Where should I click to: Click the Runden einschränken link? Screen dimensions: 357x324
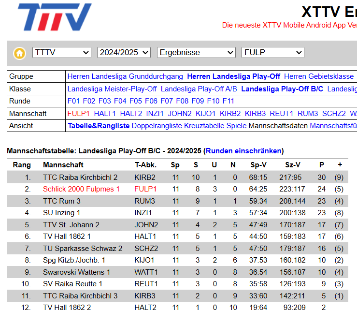(243, 151)
